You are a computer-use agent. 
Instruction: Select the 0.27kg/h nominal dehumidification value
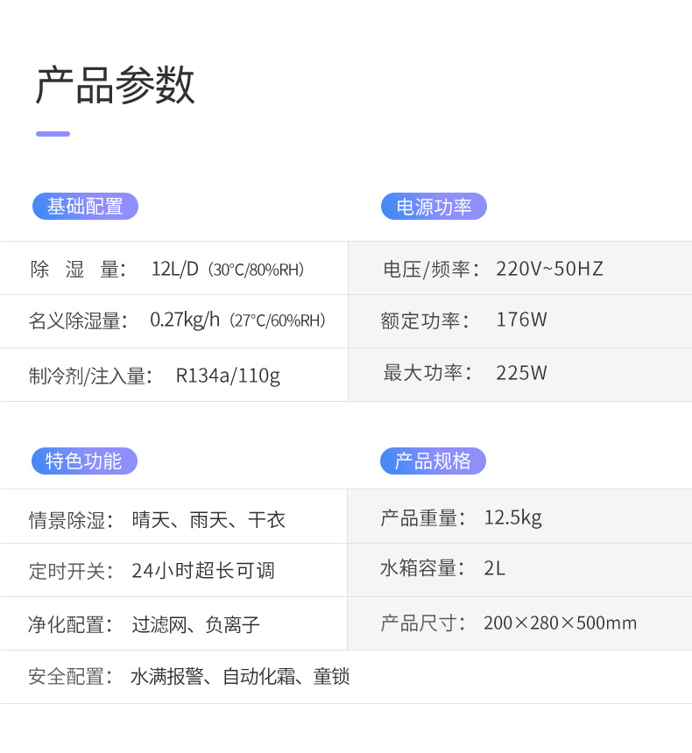point(185,320)
